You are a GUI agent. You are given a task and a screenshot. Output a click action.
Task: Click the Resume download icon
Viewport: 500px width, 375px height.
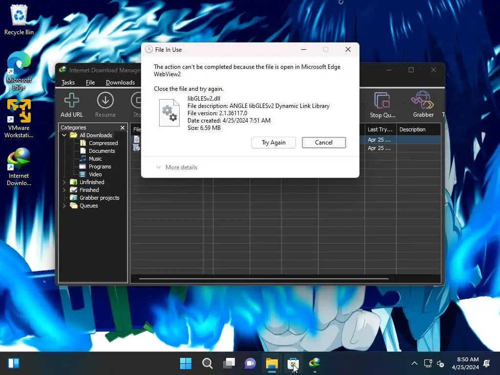[105, 105]
